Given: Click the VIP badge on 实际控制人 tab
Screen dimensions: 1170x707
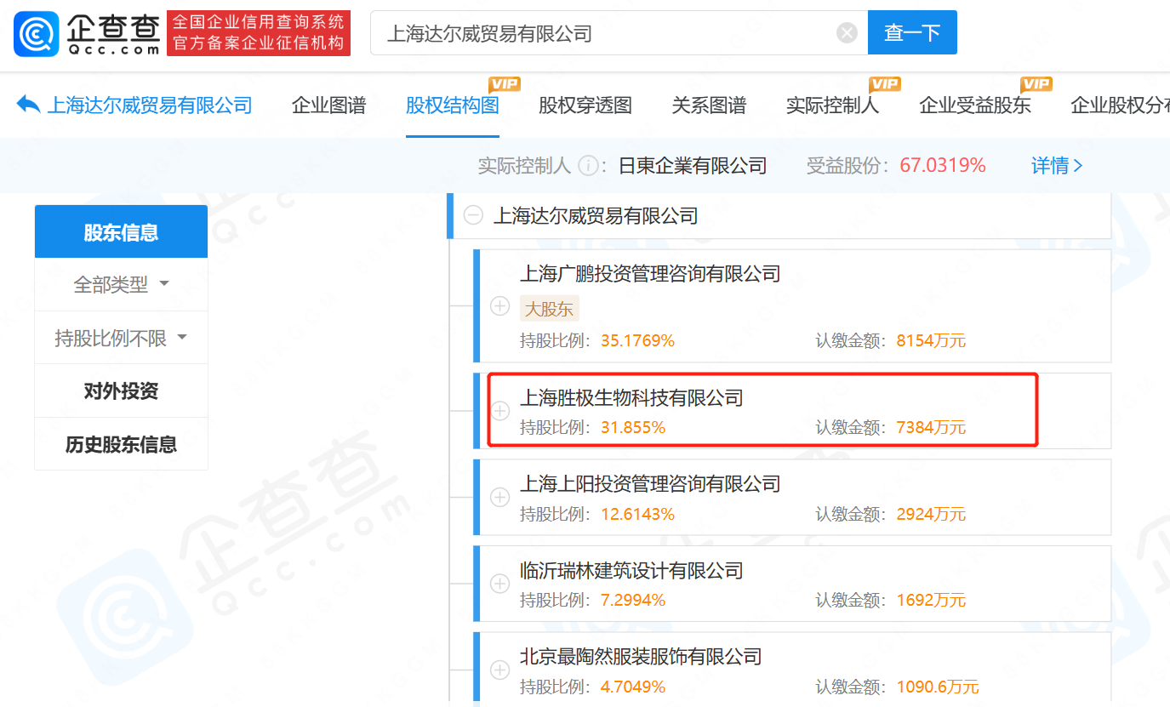Looking at the screenshot, I should (885, 86).
